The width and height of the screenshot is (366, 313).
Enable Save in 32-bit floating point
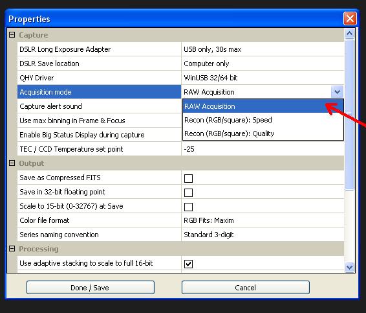pyautogui.click(x=188, y=192)
